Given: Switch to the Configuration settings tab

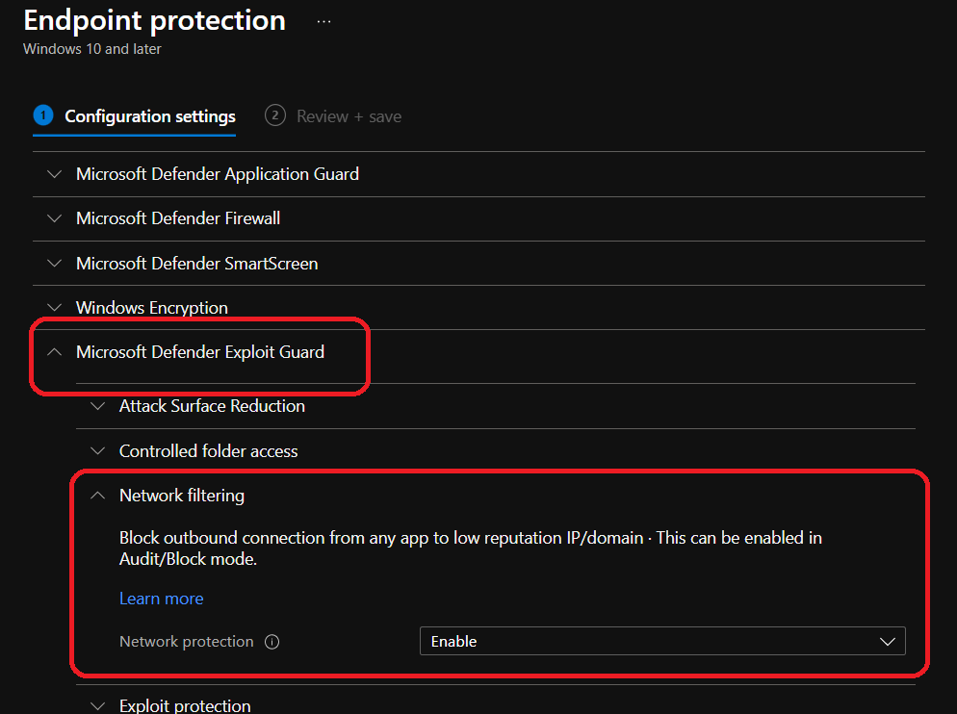Looking at the screenshot, I should click(x=150, y=116).
